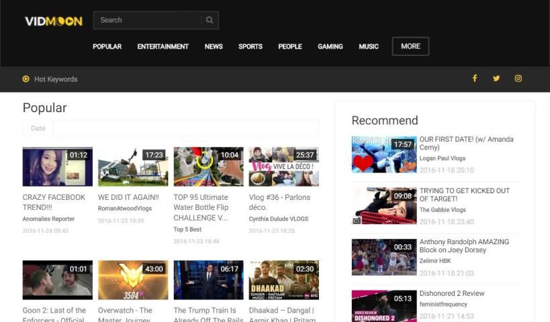This screenshot has height=322, width=550.
Task: Open Anthony Randolph AMAZING Block thumbnail
Action: (384, 257)
